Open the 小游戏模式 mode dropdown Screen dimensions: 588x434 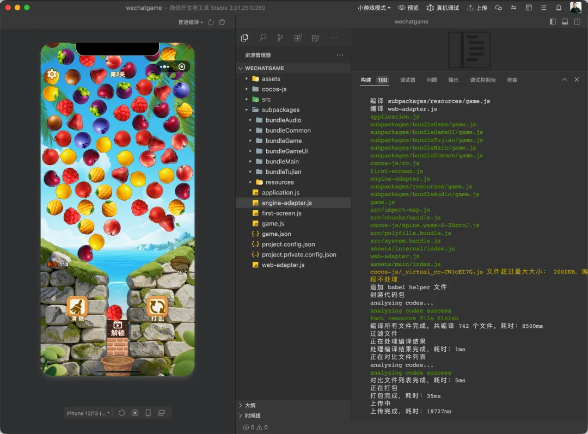pos(374,8)
